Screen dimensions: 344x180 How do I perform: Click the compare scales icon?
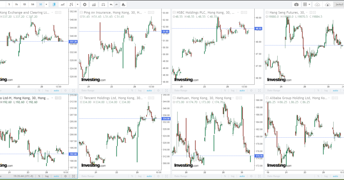103,5
